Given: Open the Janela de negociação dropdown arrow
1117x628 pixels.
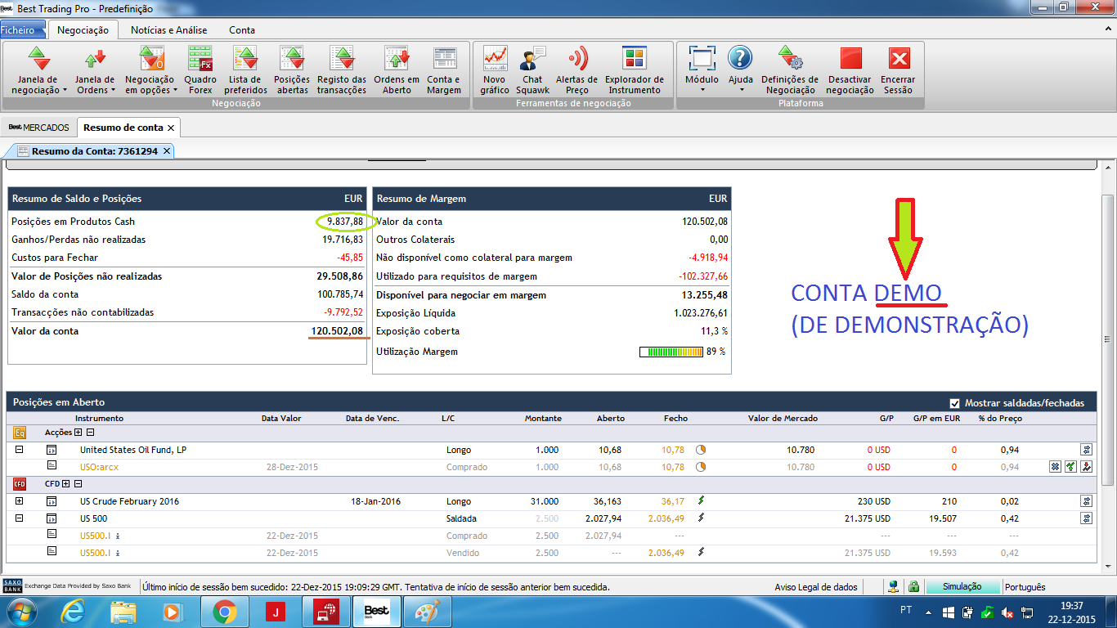Looking at the screenshot, I should 65,91.
